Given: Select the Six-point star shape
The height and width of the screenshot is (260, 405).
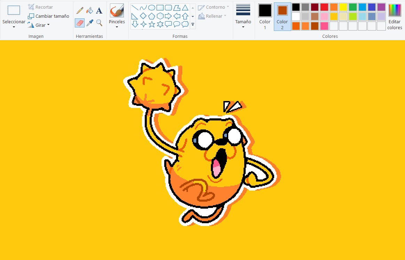Looking at the screenshot, I should click(160, 25).
